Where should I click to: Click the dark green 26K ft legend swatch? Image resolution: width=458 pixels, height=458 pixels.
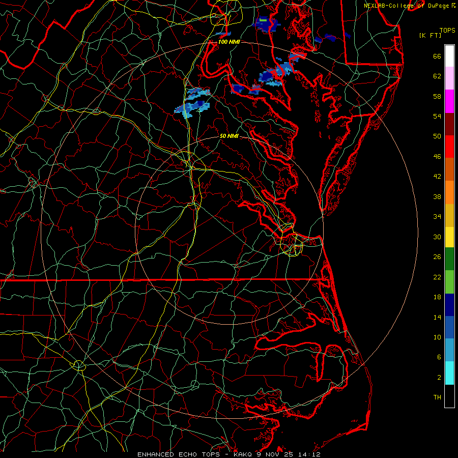(x=449, y=259)
